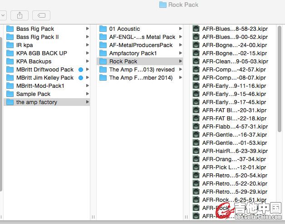Click the column resize handle after second column
The width and height of the screenshot is (285, 224).
click(x=187, y=217)
